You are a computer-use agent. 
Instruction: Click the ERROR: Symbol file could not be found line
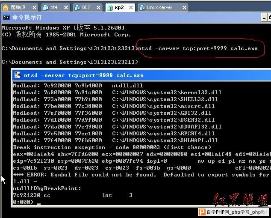coord(142,175)
